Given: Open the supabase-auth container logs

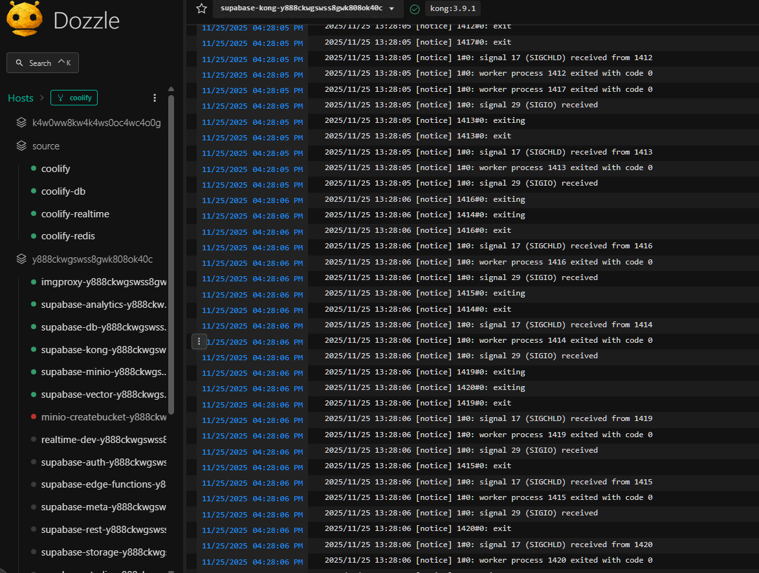Looking at the screenshot, I should click(104, 462).
